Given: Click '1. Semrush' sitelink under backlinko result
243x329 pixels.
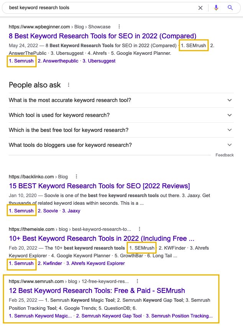Looking at the screenshot, I should 21,211.
